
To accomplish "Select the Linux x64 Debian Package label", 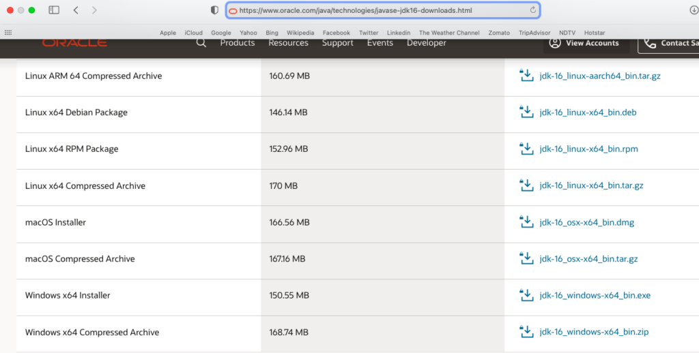I will [76, 112].
